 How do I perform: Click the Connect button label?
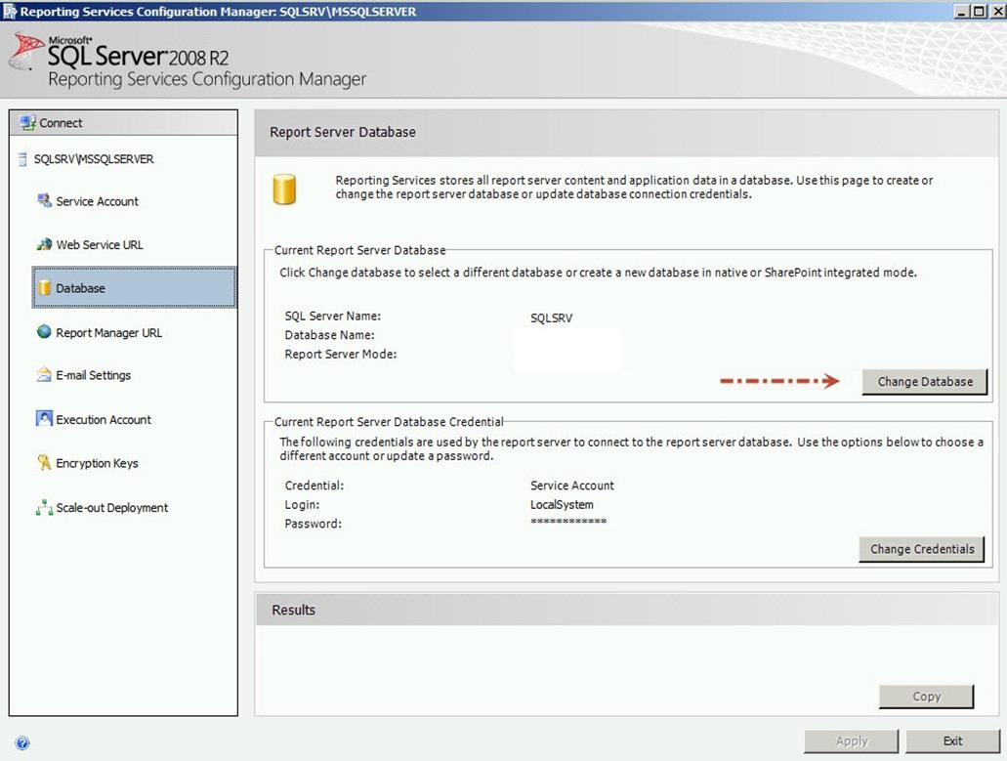pos(61,123)
